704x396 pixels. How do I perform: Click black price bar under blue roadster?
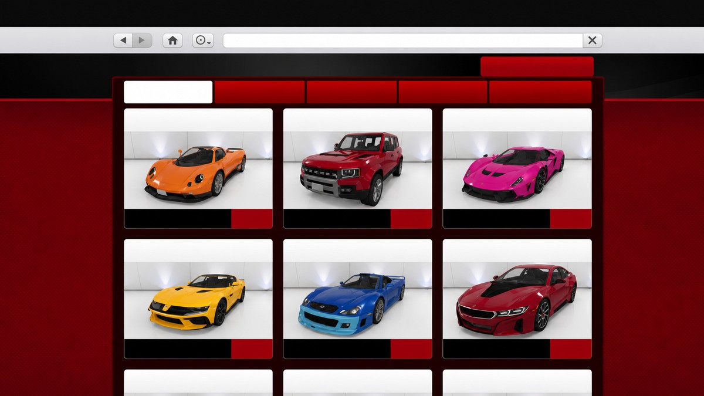(x=337, y=348)
